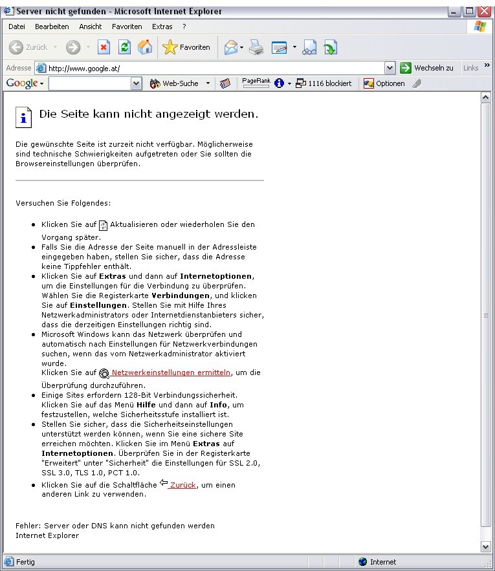Go to the home page icon
495x571 pixels.
(145, 47)
